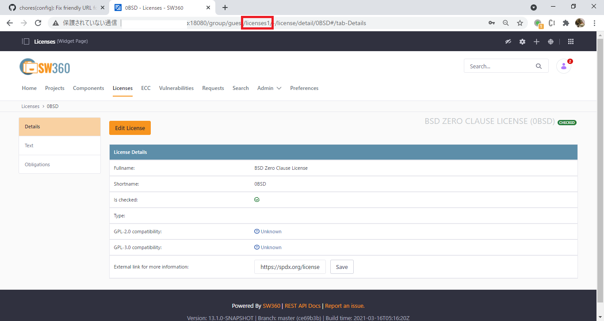Select the Obligations tab in sidebar
Image resolution: width=604 pixels, height=321 pixels.
tap(60, 164)
